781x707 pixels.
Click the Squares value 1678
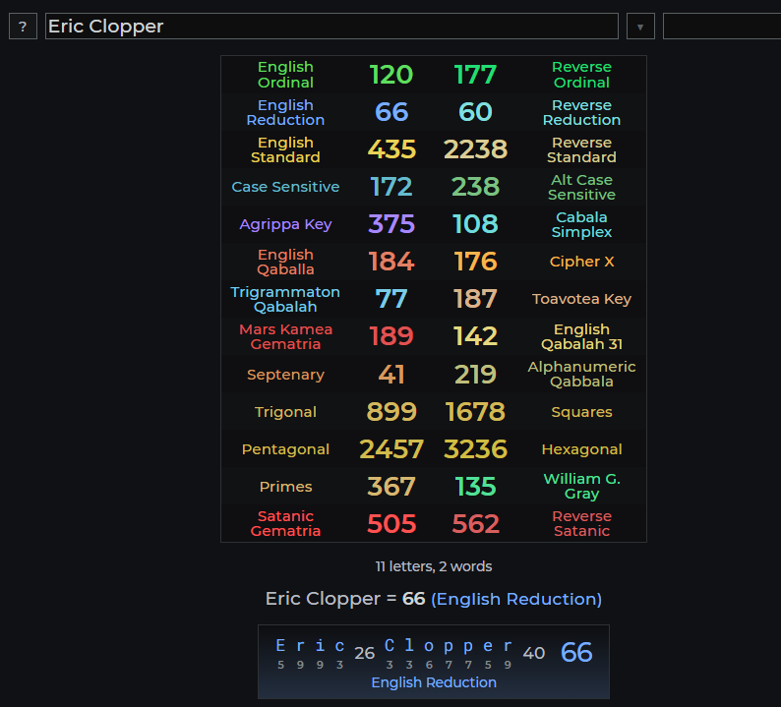[x=475, y=411]
